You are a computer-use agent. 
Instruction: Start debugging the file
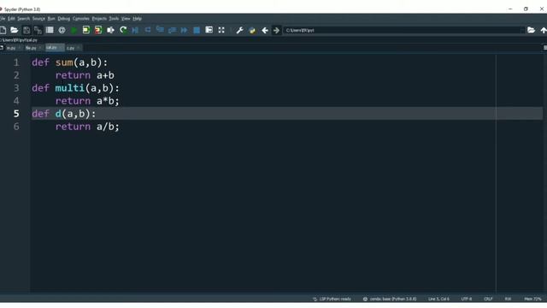[135, 31]
